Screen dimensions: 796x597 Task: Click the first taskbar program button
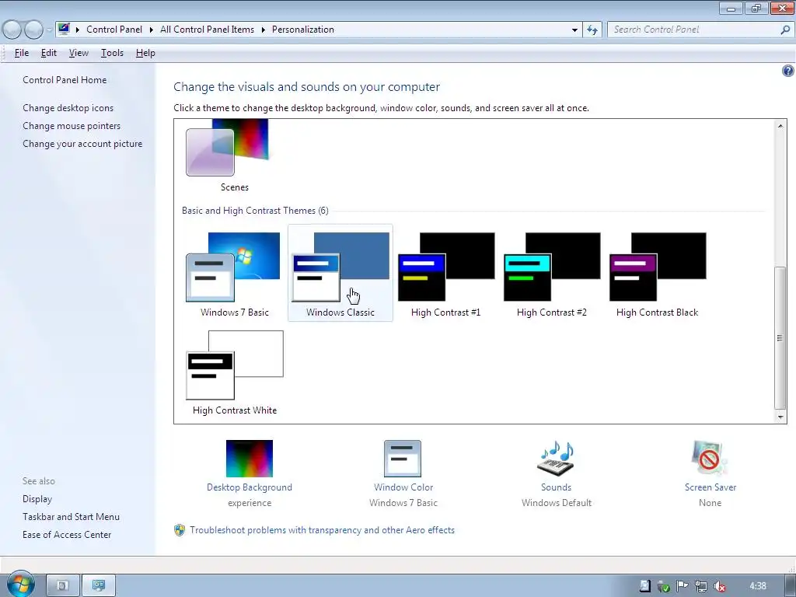pyautogui.click(x=63, y=586)
